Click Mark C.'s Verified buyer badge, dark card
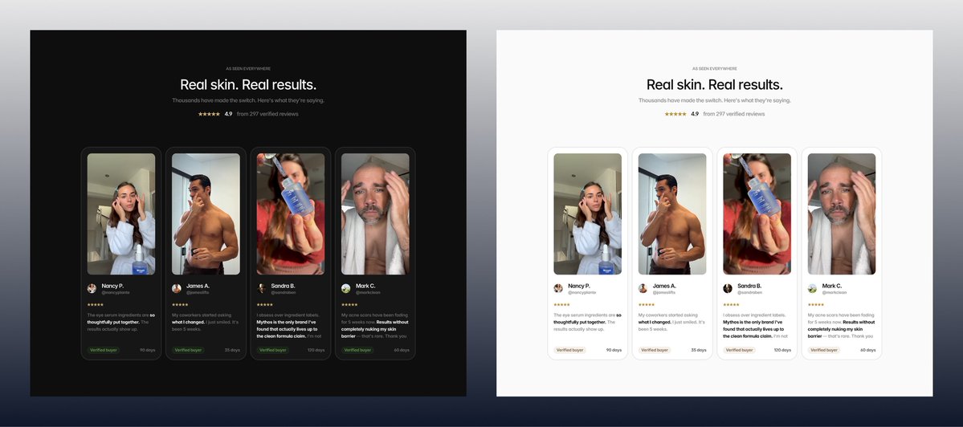Viewport: 963px width, 427px height. 357,350
